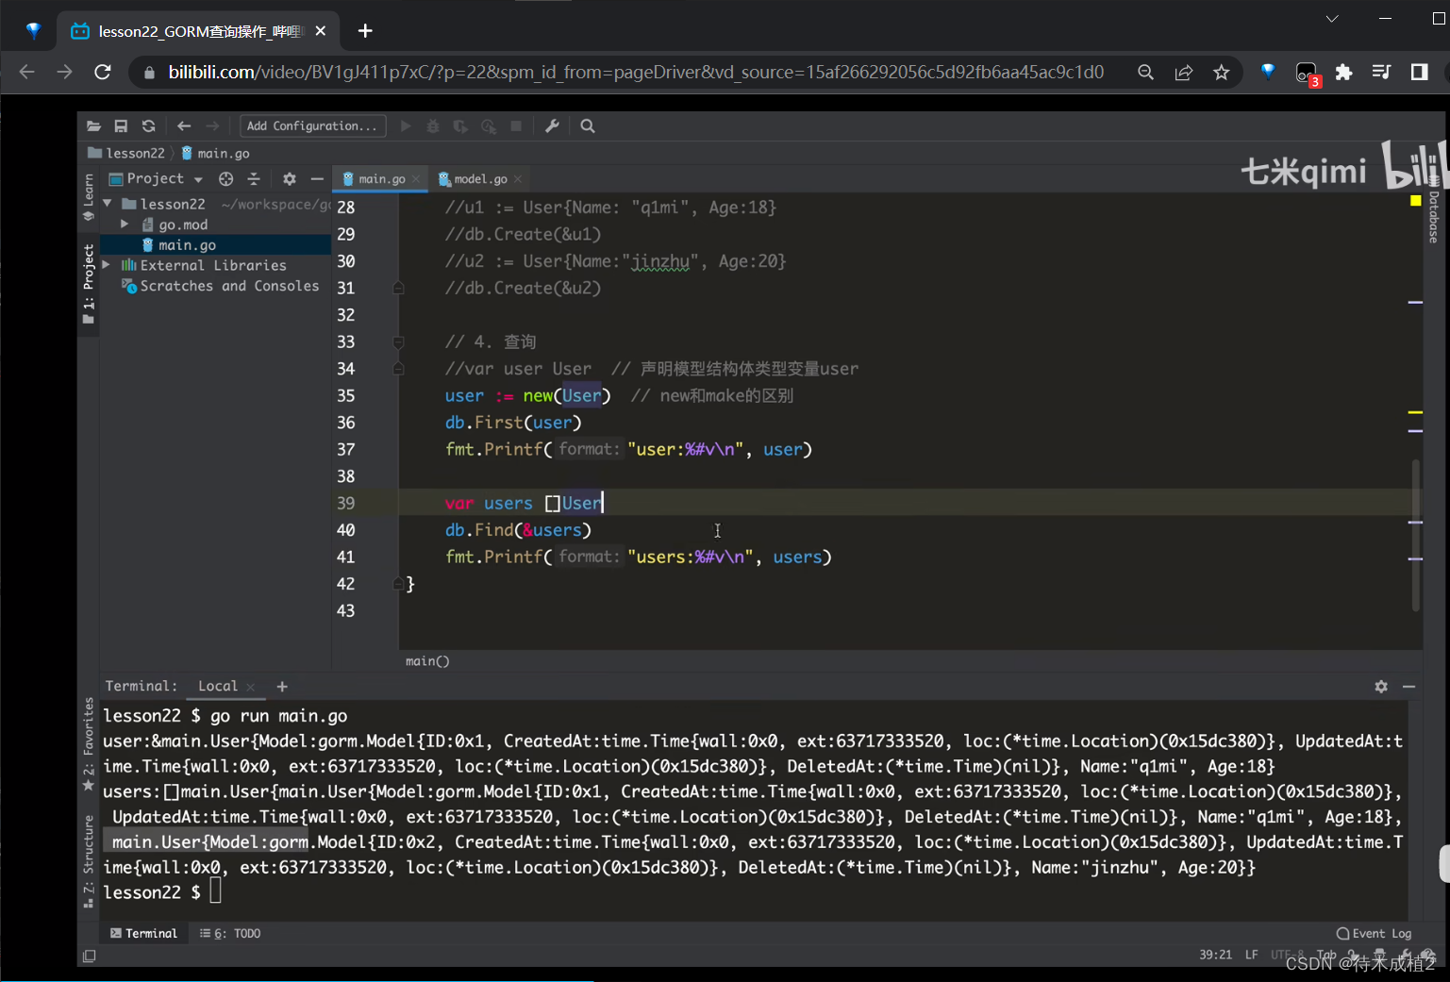Switch to the model.go editor tab
This screenshot has height=982, width=1450.
(480, 179)
